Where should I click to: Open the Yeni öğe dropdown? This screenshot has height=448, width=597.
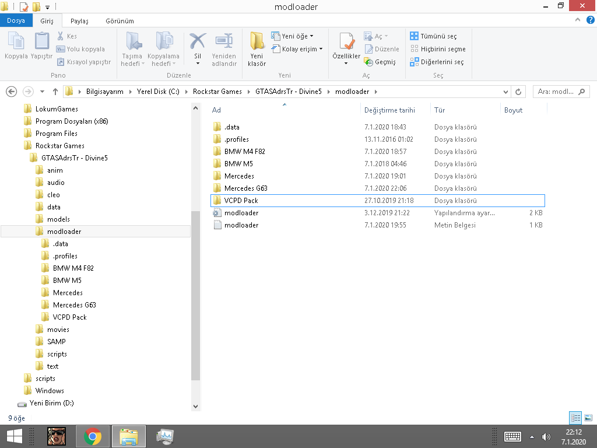coord(293,36)
